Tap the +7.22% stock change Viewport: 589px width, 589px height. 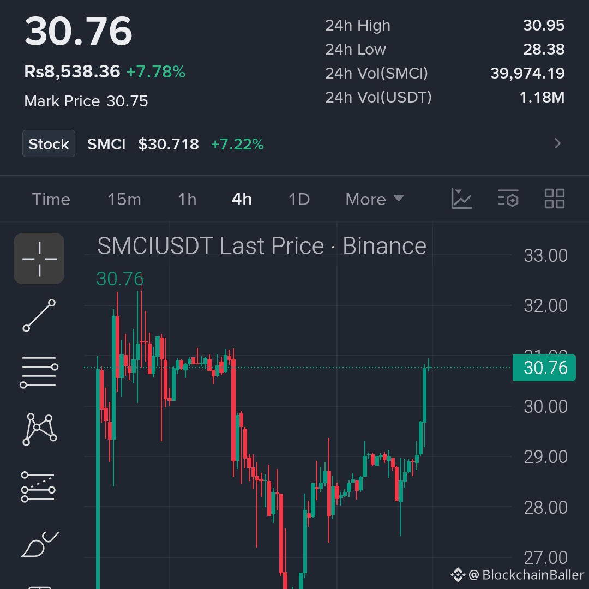pyautogui.click(x=237, y=144)
